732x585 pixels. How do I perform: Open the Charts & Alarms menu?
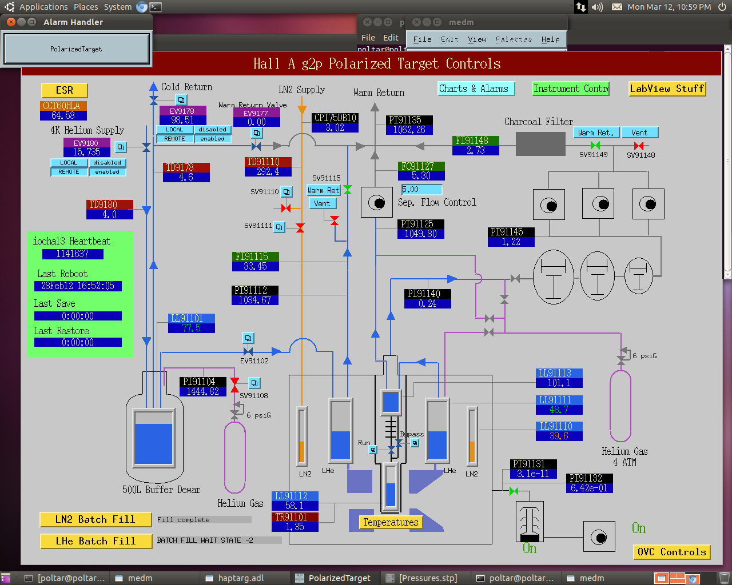(x=476, y=89)
